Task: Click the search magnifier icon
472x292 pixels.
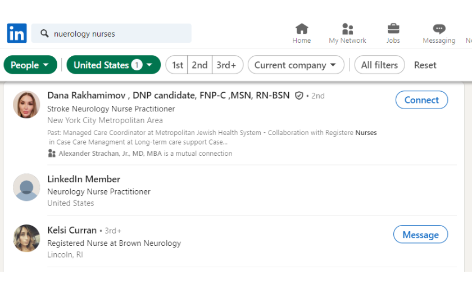Action: 44,33
